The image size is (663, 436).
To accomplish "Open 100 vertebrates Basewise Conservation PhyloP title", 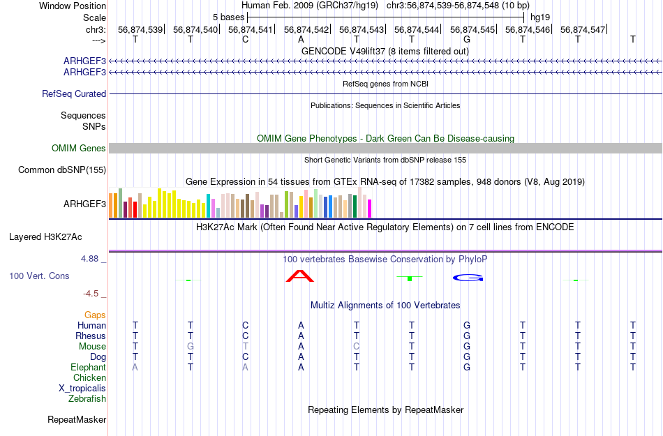I will pyautogui.click(x=385, y=259).
